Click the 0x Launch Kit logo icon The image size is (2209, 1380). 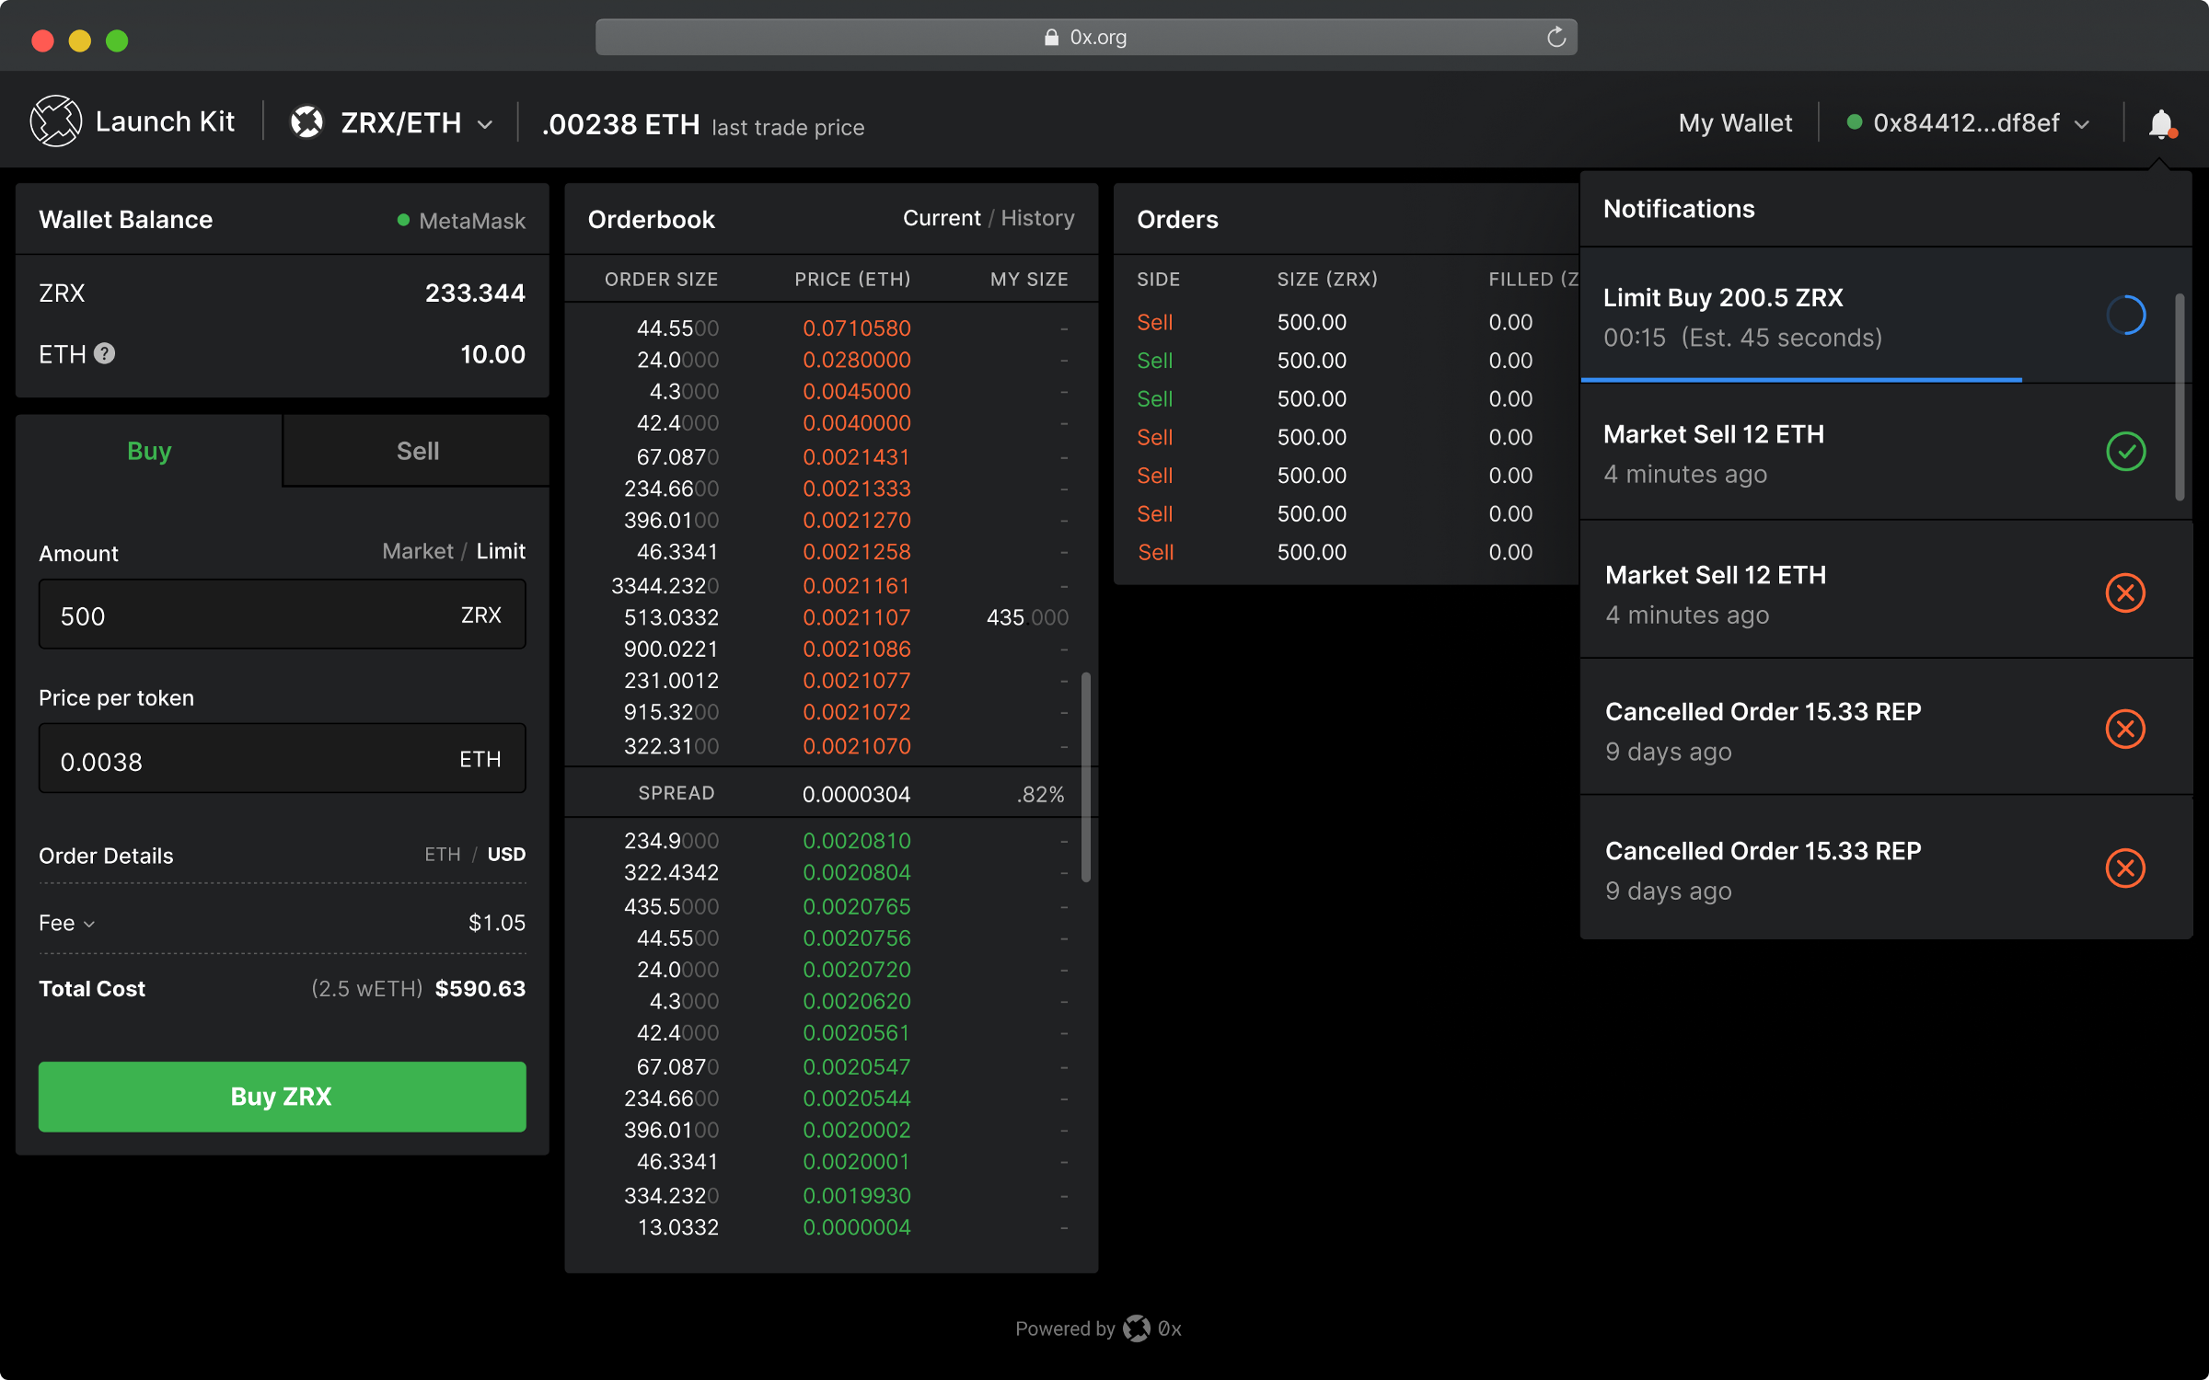click(x=56, y=121)
